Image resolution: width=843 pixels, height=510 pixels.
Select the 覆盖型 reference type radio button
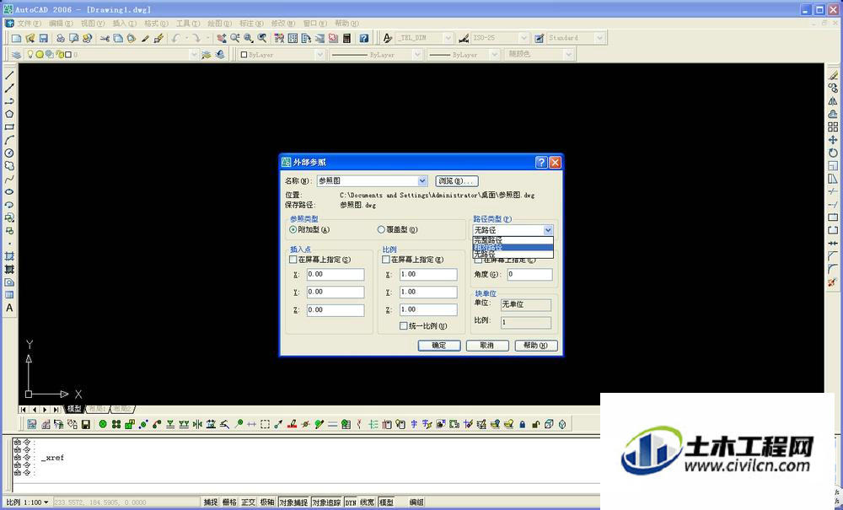381,229
